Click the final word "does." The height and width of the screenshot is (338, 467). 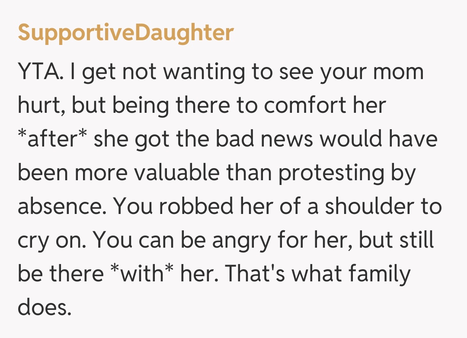pos(44,307)
